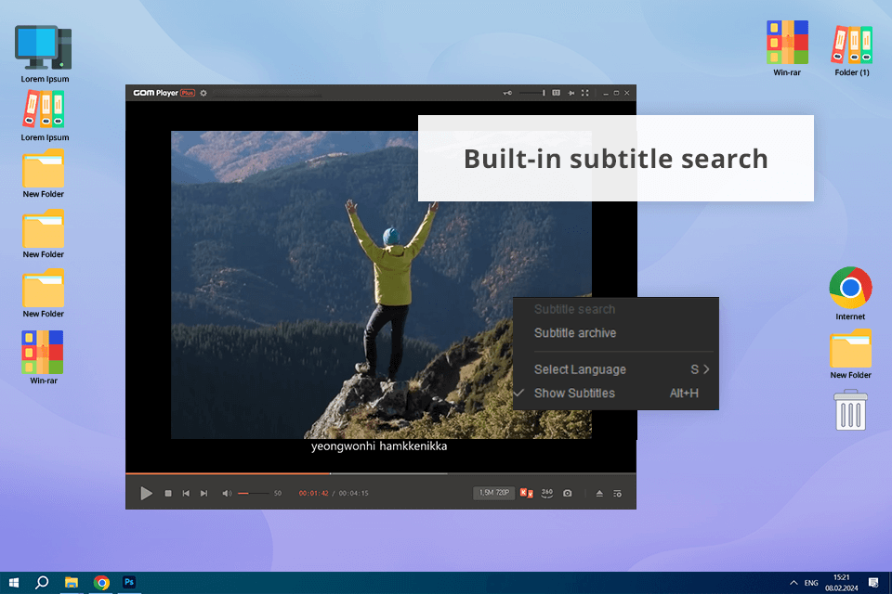Capture a screenshot with the camera icon
The width and height of the screenshot is (892, 594).
click(567, 494)
